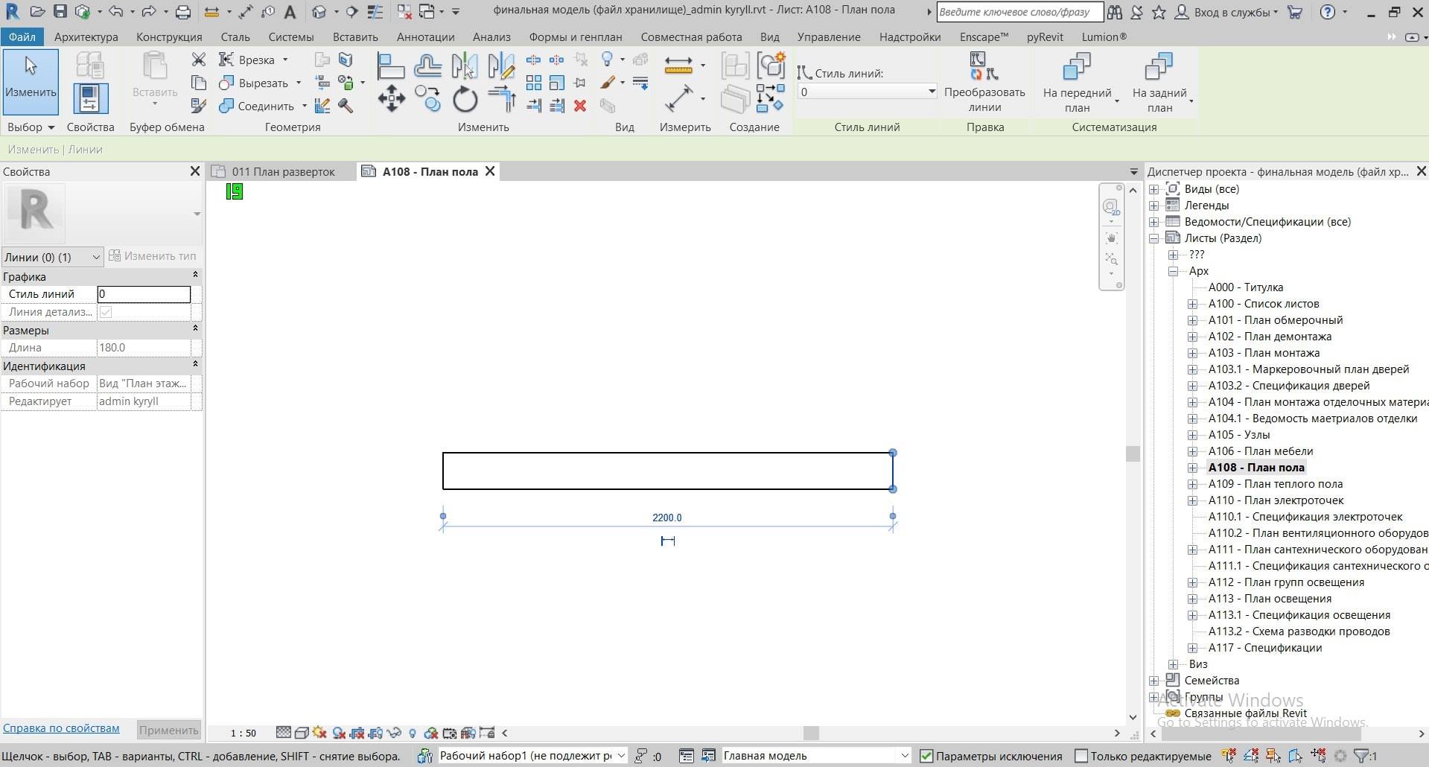1429x767 pixels.
Task: Click the Вход в службы sign-in button
Action: point(1225,12)
